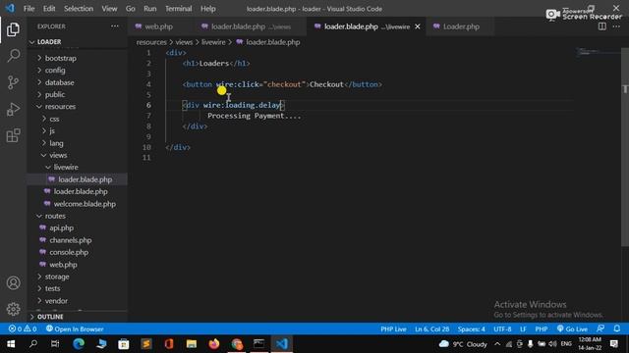Click Spaces: 4 indentation setting
Image resolution: width=629 pixels, height=353 pixels.
(x=472, y=329)
